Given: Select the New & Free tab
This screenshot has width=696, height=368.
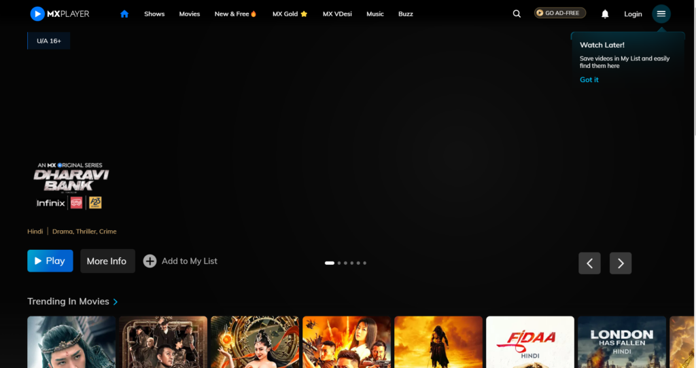Looking at the screenshot, I should (x=236, y=14).
